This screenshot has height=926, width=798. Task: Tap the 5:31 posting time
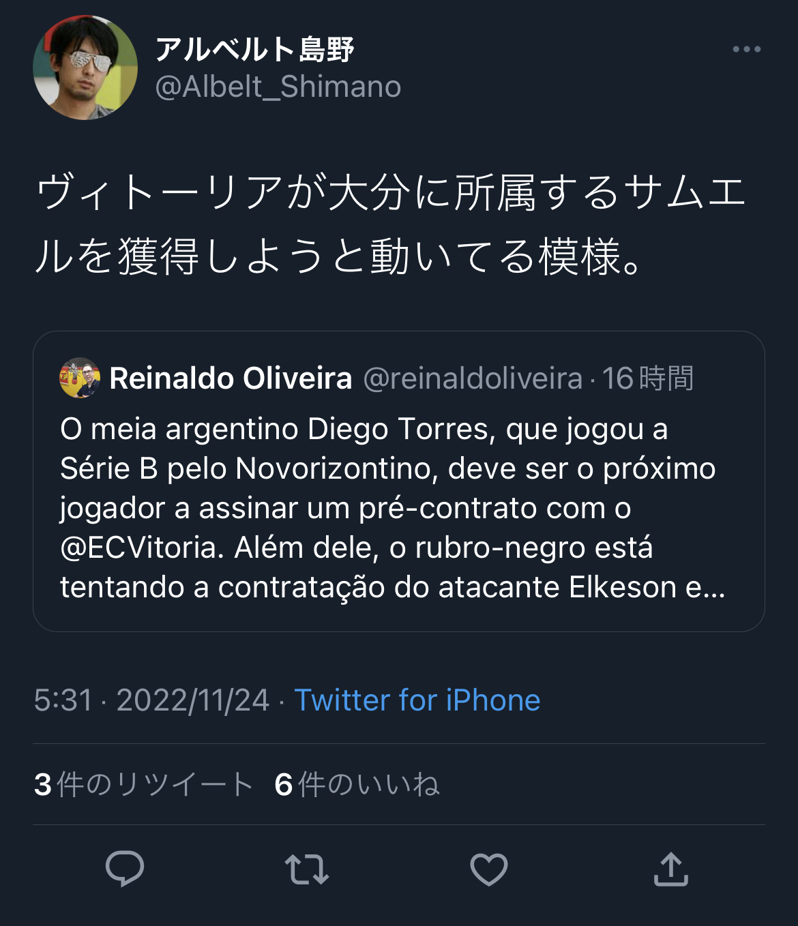[63, 700]
